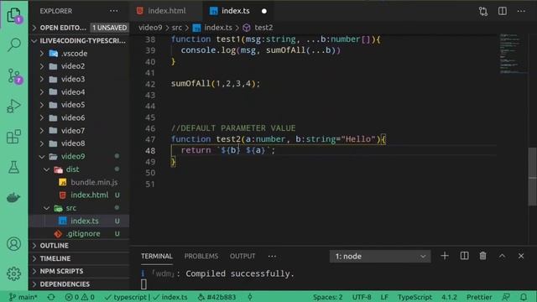
Task: Select TypeScript language mode in status bar
Action: coord(414,297)
